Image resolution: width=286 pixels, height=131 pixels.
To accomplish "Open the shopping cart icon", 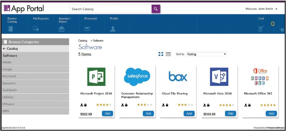I will coord(261,29).
